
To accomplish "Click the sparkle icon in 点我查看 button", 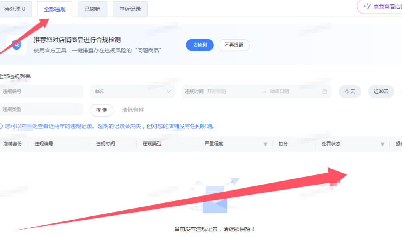I will tap(367, 6).
